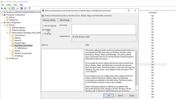Expand the Control Panel node
This screenshot has height=99, width=176.
(x=10, y=35)
